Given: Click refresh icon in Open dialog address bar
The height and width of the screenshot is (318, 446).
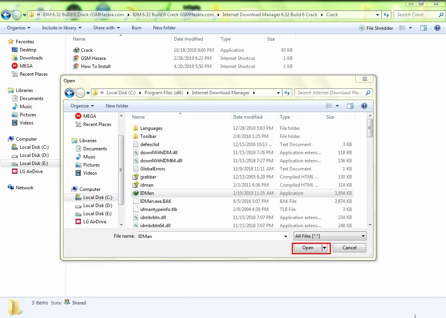Looking at the screenshot, I should pos(287,93).
